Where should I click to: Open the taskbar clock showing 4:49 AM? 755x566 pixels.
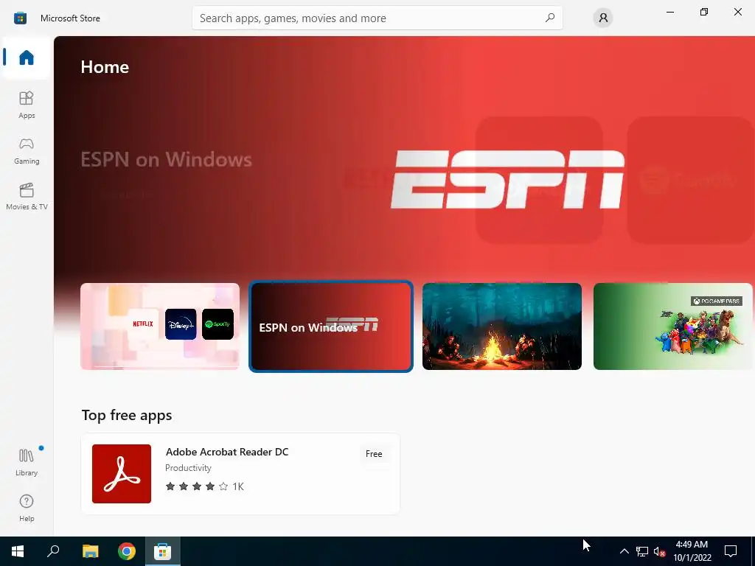point(692,551)
